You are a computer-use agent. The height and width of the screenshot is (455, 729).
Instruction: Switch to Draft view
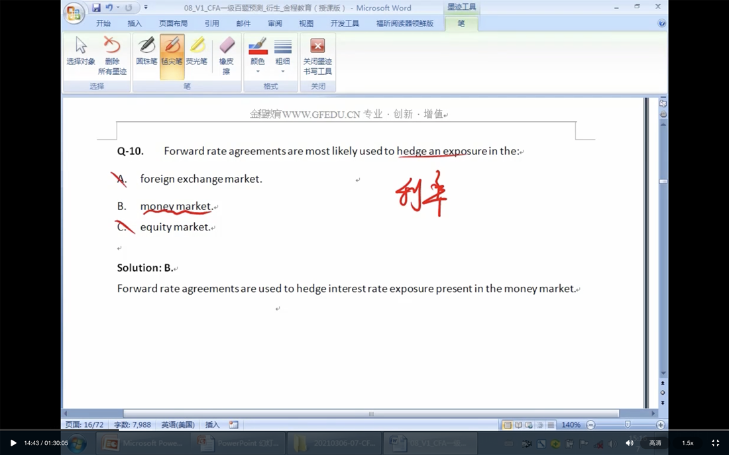[x=551, y=425]
